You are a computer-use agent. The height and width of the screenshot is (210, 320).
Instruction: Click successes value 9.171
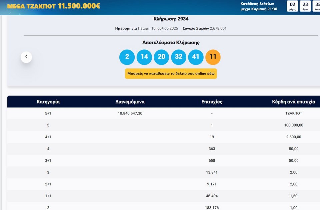tap(212, 184)
